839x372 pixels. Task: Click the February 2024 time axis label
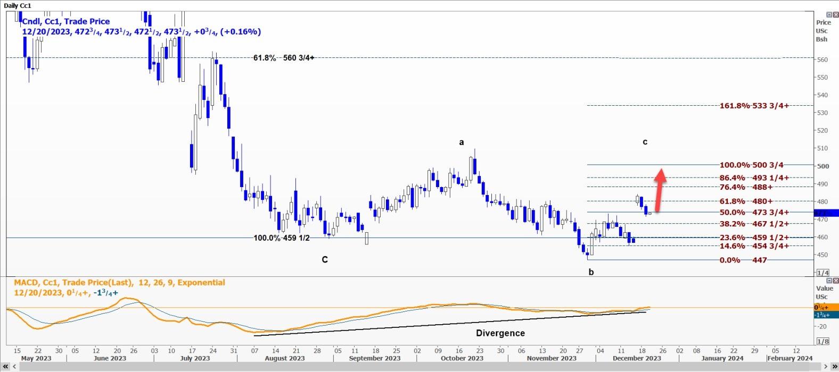(790, 358)
